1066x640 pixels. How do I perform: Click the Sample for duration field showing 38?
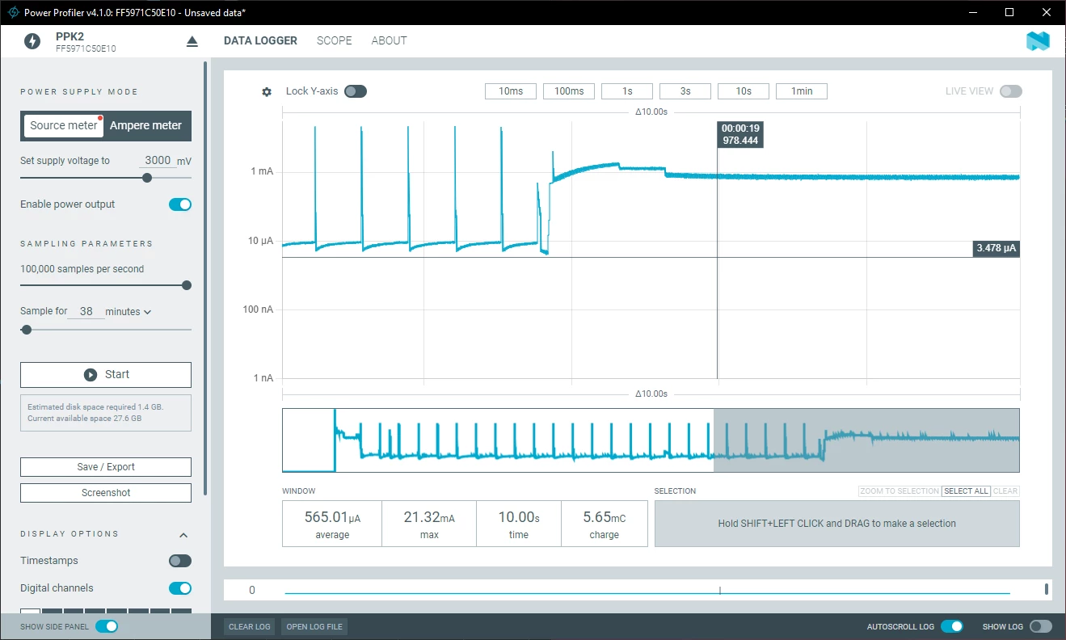pos(86,311)
